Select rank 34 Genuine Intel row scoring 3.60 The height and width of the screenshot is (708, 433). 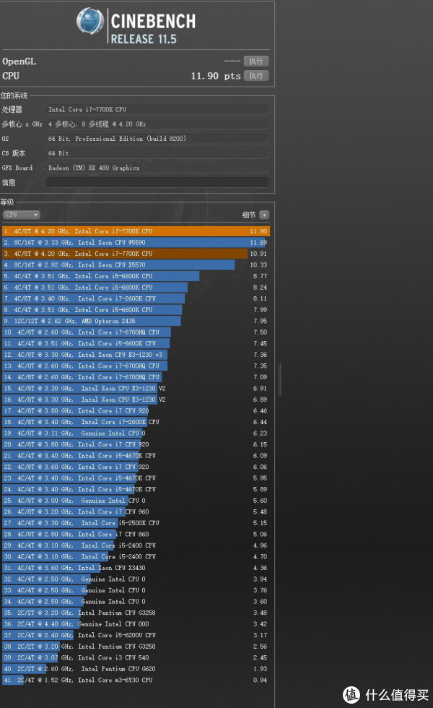tap(136, 602)
